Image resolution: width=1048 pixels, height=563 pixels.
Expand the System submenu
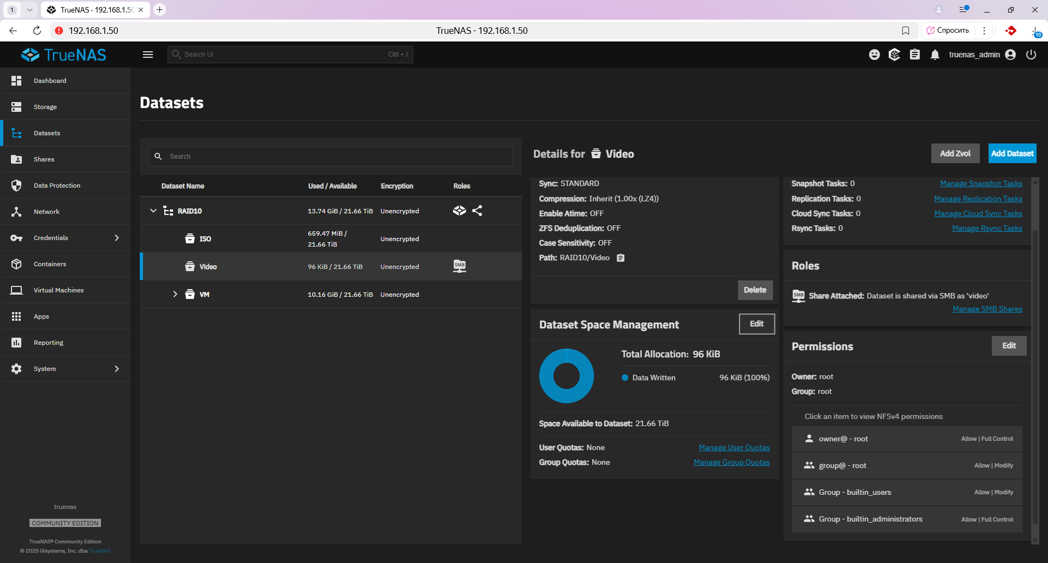click(116, 369)
